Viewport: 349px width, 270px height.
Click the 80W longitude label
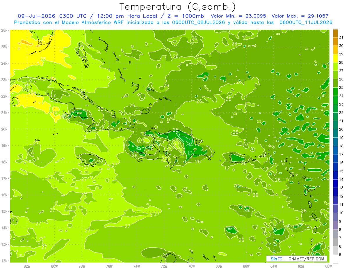coord(54,266)
